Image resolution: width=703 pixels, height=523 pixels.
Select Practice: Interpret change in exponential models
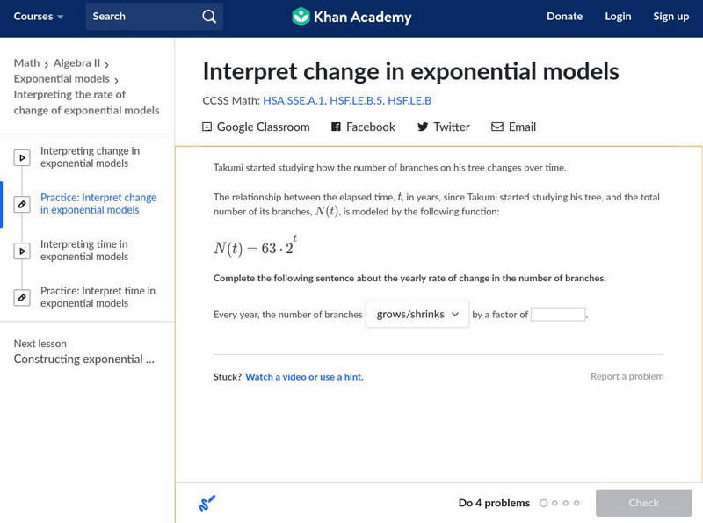click(98, 204)
